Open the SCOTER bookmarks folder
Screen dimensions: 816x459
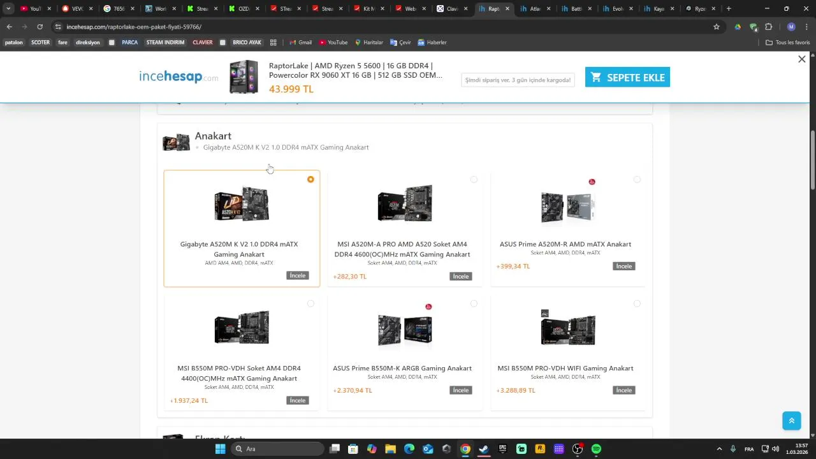(x=40, y=43)
